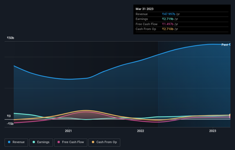Click the teal Earnings legend dot

[34, 142]
